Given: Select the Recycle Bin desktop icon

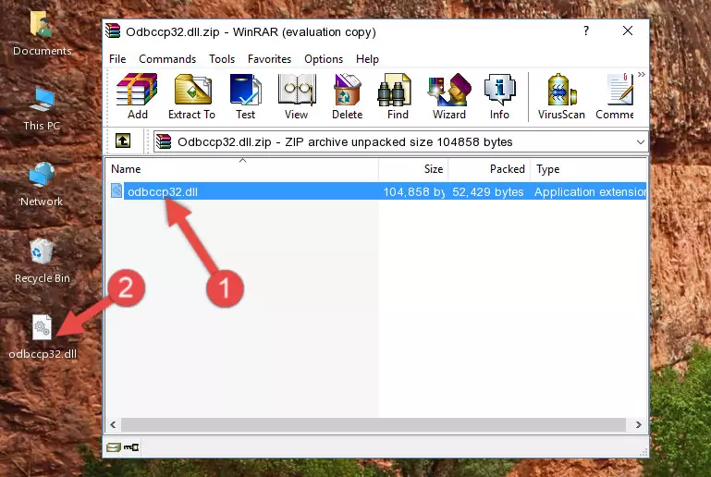Looking at the screenshot, I should 43,262.
